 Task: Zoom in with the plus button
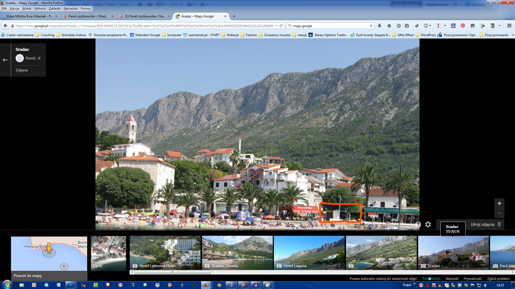coord(499,203)
